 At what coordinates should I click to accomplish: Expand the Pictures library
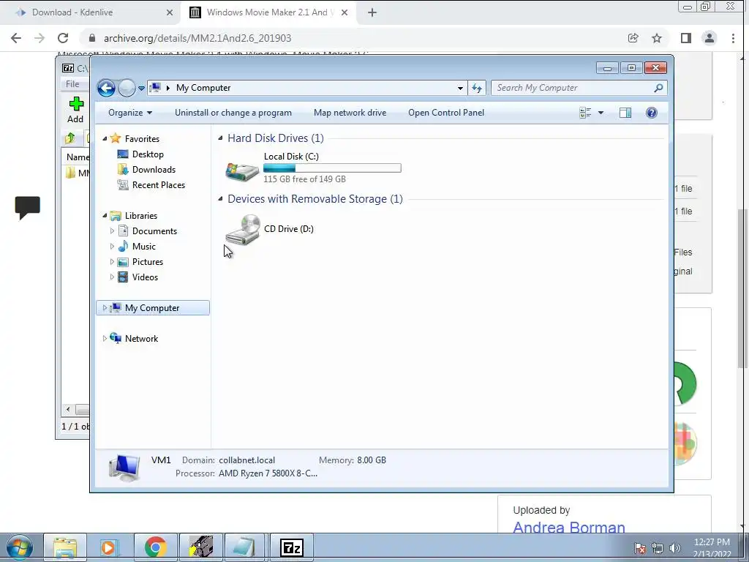112,262
